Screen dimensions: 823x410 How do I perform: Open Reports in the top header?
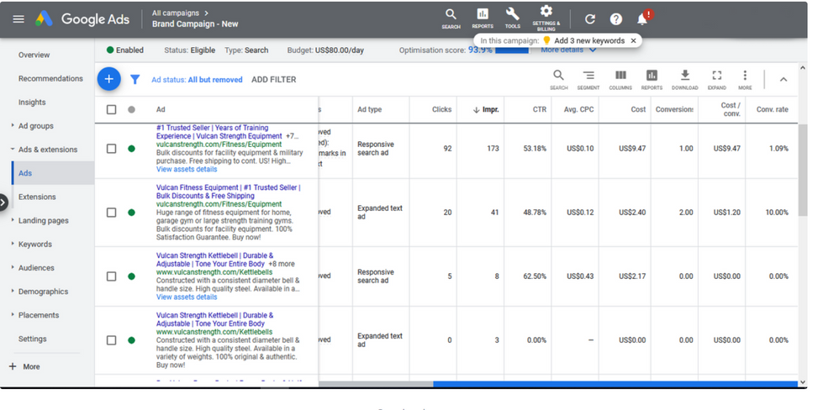[483, 18]
